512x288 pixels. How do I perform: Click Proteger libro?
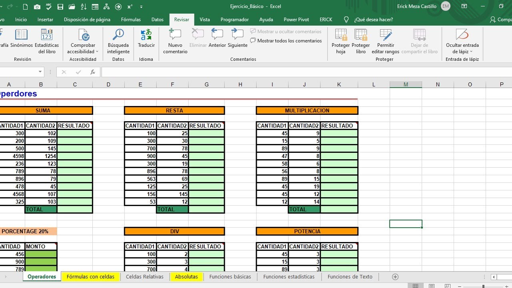(x=361, y=41)
